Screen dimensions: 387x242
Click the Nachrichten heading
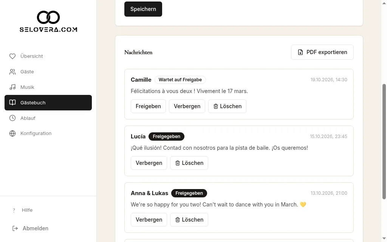point(138,52)
